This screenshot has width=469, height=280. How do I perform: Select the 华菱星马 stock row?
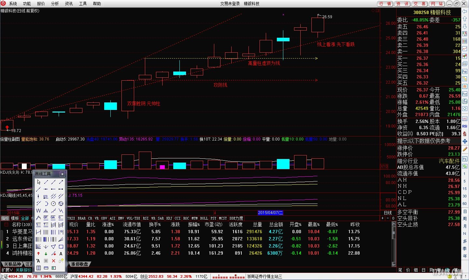(x=195, y=232)
